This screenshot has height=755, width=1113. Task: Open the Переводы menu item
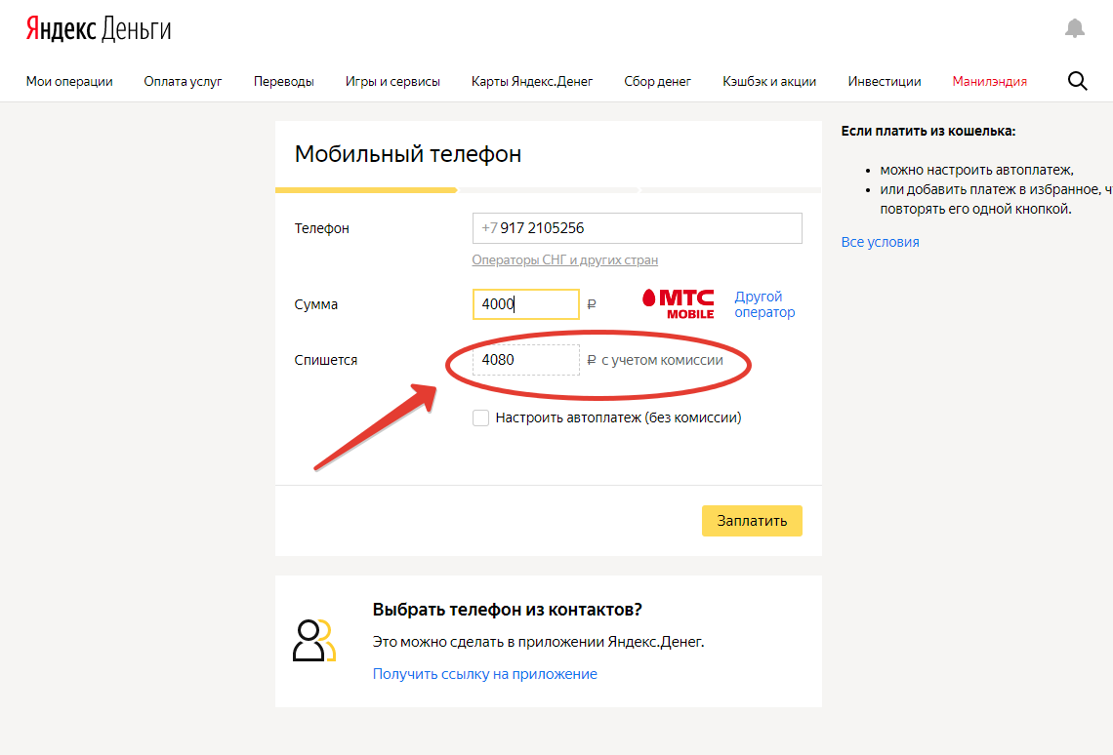click(x=284, y=82)
